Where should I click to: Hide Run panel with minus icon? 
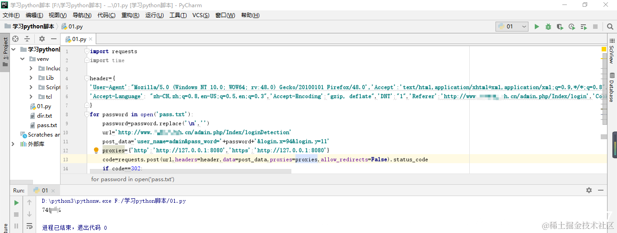click(x=601, y=191)
